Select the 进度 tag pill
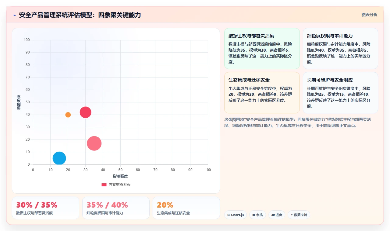Screen dimensions: 390x231 tap(277, 215)
